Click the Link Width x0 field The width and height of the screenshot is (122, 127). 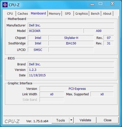click(52, 94)
